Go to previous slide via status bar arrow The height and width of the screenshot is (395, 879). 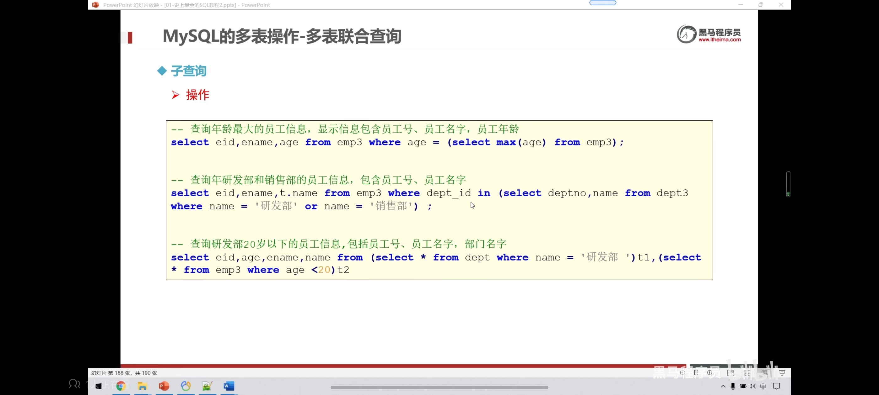pyautogui.click(x=682, y=373)
